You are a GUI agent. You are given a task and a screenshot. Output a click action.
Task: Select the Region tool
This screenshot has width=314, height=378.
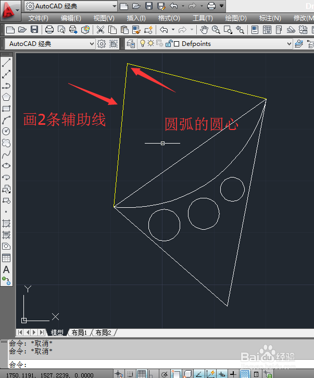6,246
